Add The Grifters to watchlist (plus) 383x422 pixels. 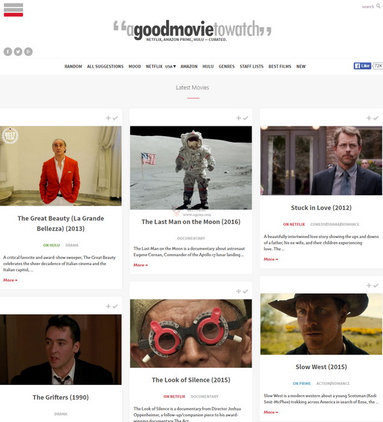pyautogui.click(x=109, y=306)
